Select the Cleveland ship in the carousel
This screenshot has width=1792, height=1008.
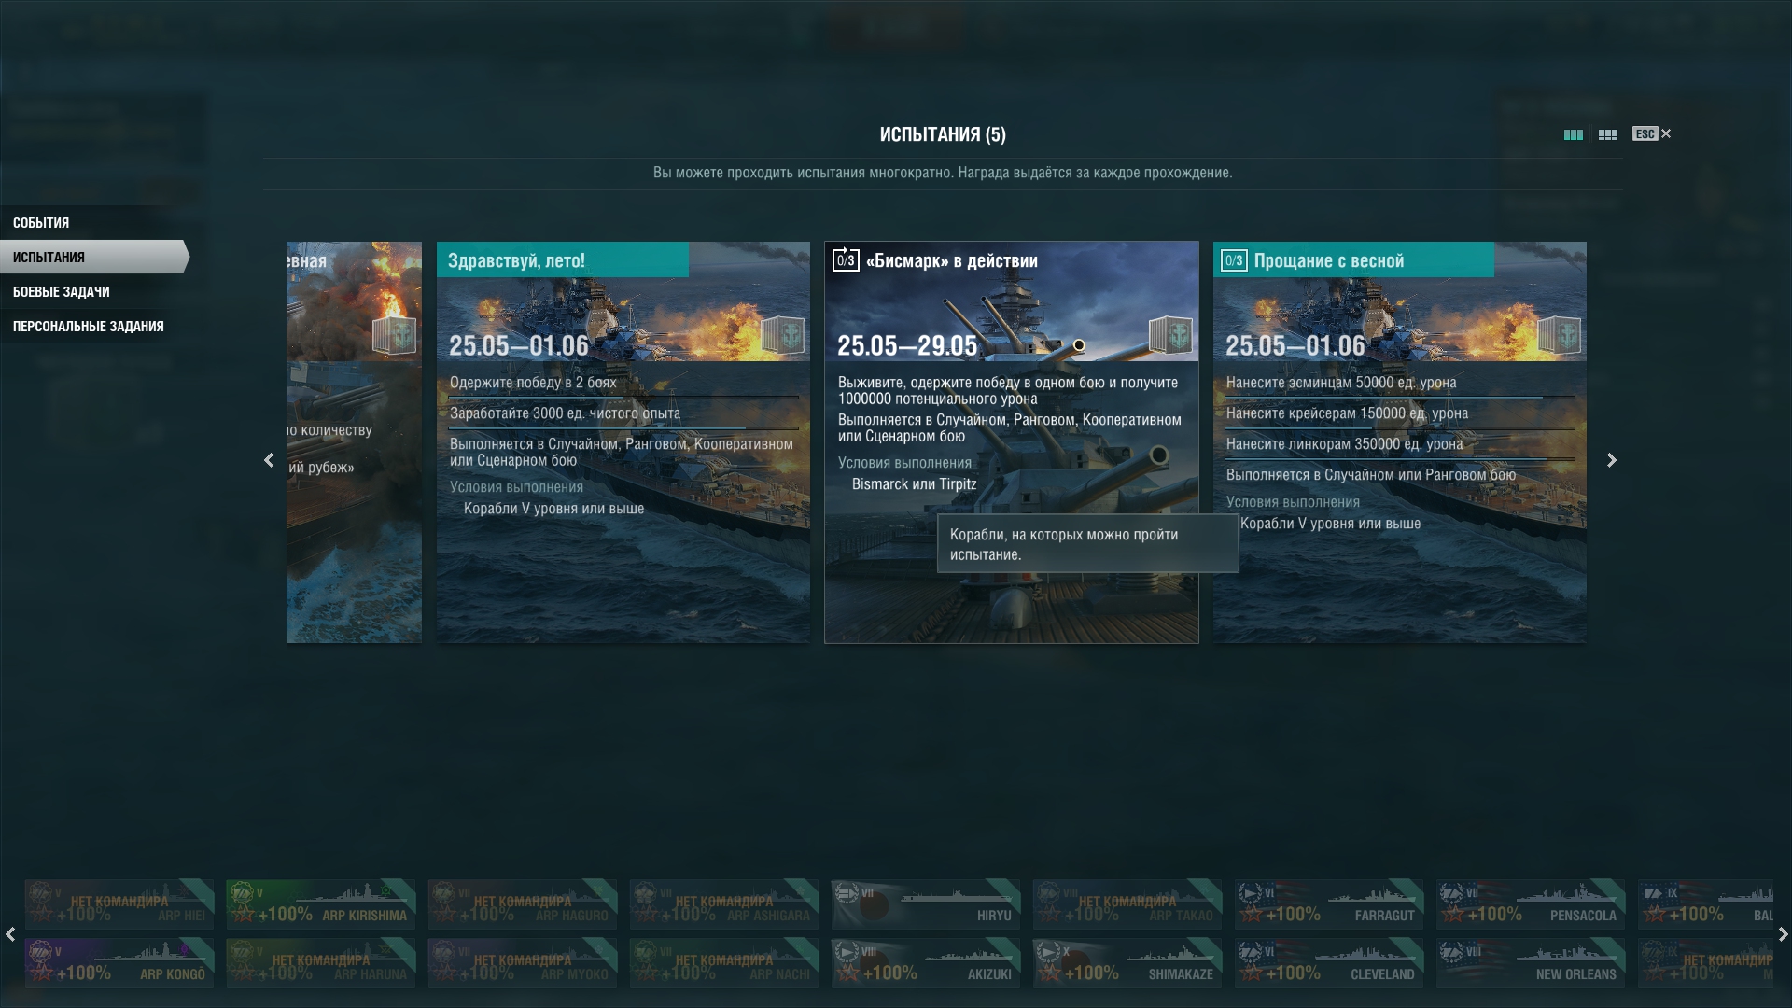click(1329, 962)
